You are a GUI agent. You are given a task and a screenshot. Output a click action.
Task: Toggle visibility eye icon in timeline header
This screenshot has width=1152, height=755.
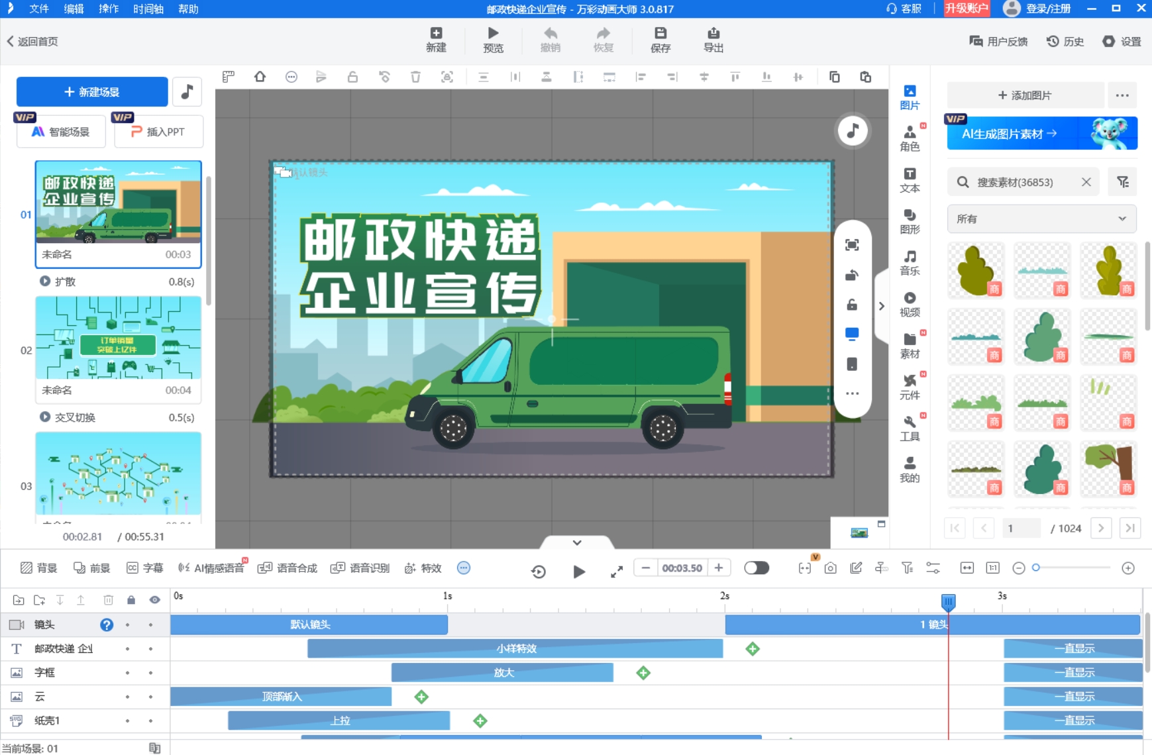tap(154, 600)
